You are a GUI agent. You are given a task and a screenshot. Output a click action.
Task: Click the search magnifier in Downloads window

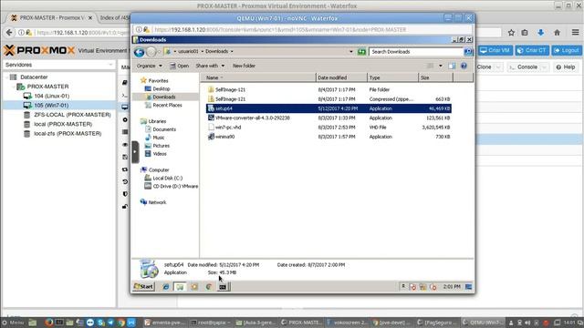tap(468, 52)
